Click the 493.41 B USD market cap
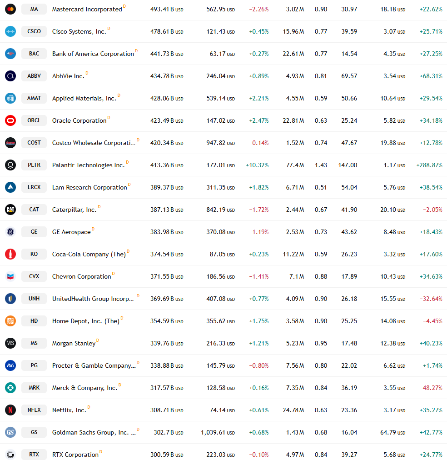 coord(167,10)
